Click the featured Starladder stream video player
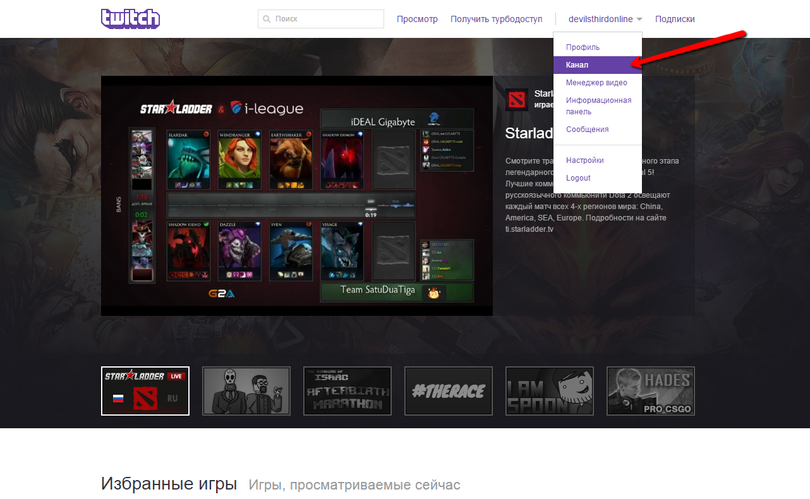810x499 pixels. 297,196
